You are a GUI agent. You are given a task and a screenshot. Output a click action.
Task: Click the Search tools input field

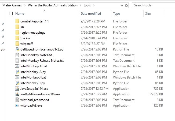point(154,5)
